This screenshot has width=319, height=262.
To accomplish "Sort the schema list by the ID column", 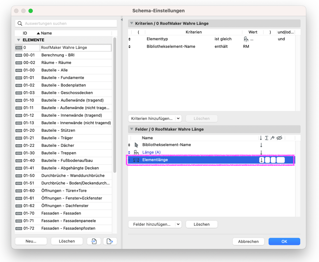I will click(x=25, y=33).
